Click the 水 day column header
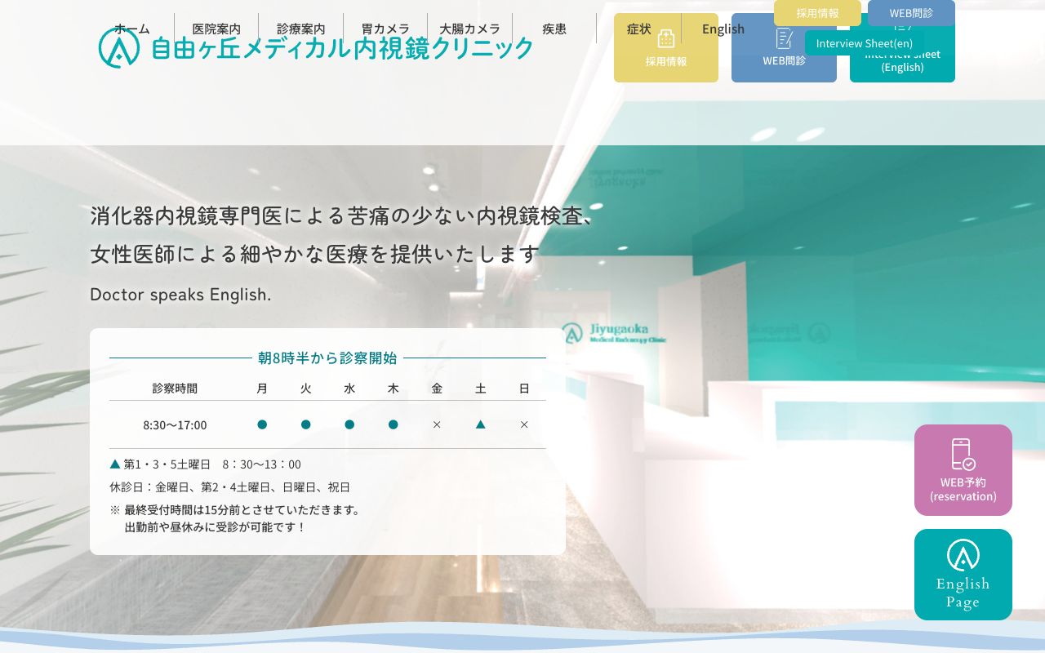Image resolution: width=1045 pixels, height=653 pixels. click(x=349, y=389)
